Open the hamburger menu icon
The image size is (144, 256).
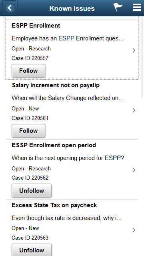(x=137, y=7)
